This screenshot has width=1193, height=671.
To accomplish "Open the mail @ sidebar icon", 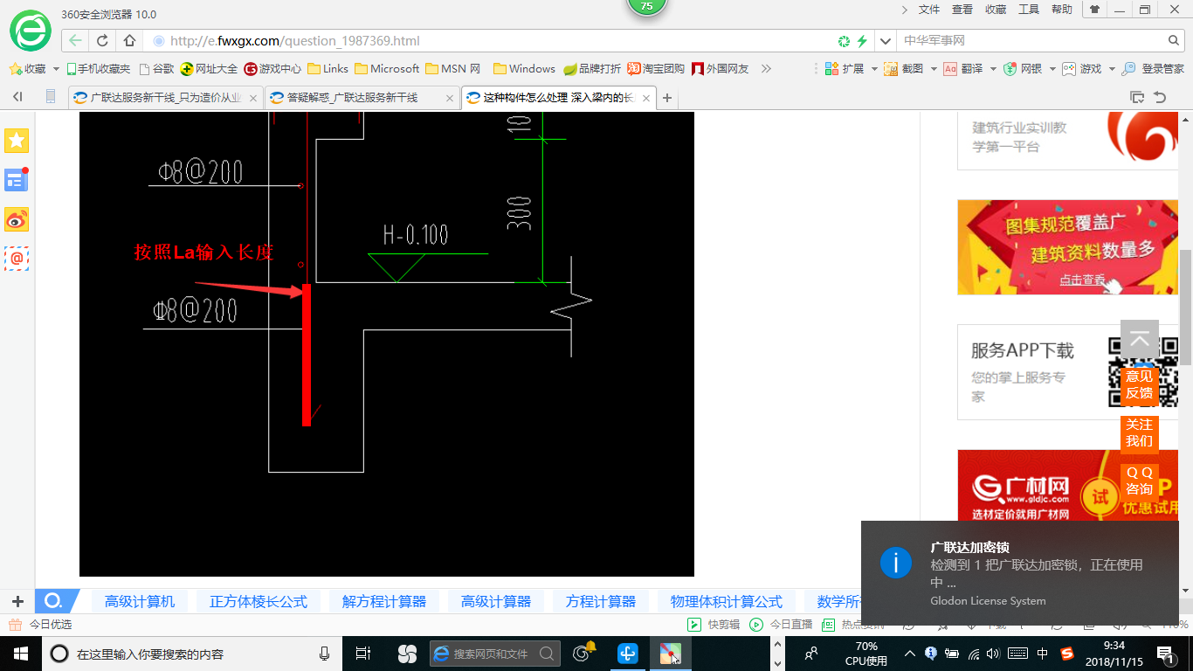I will point(17,259).
